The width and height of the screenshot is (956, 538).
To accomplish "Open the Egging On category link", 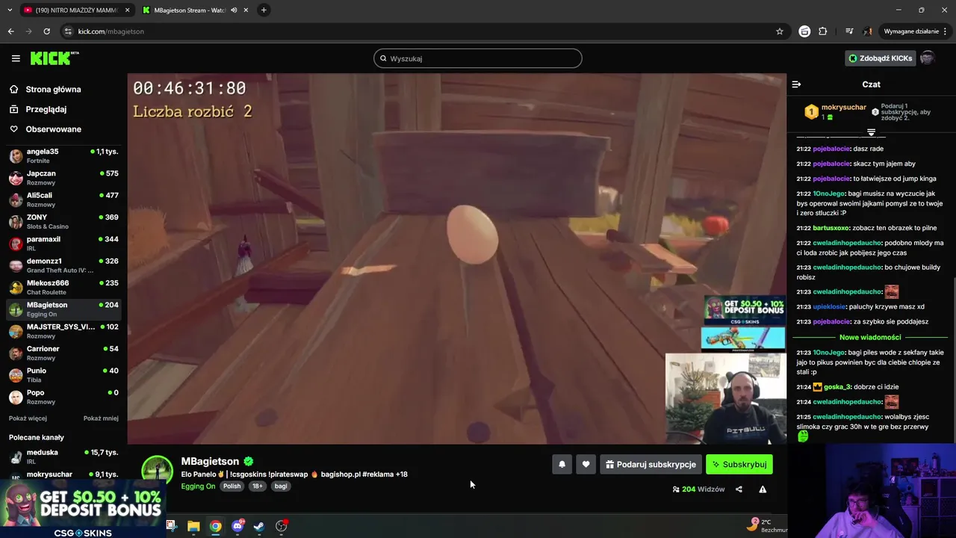I will 198,486.
